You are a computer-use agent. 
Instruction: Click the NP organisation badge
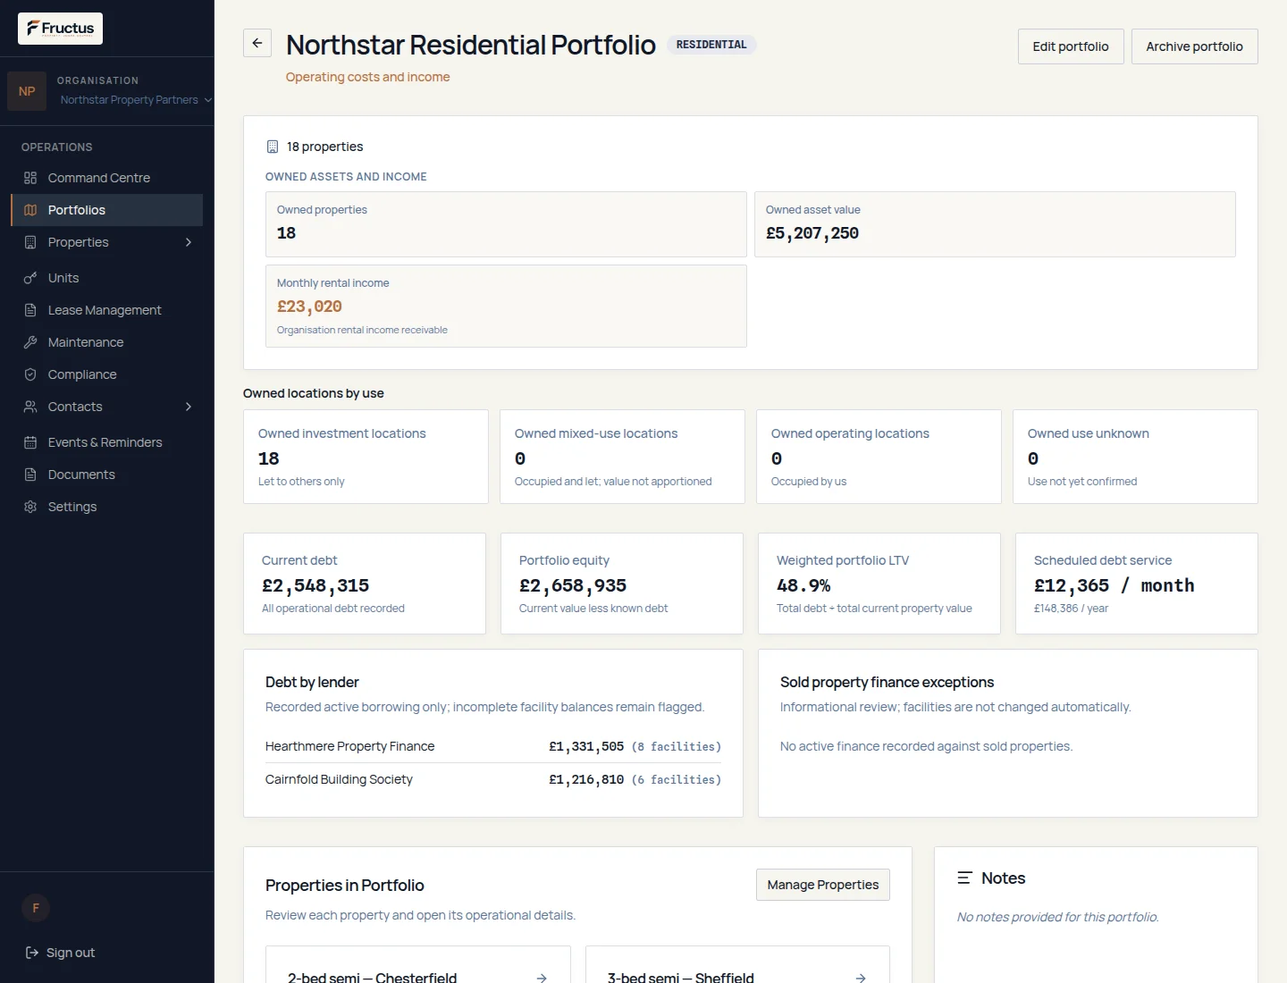[x=27, y=91]
